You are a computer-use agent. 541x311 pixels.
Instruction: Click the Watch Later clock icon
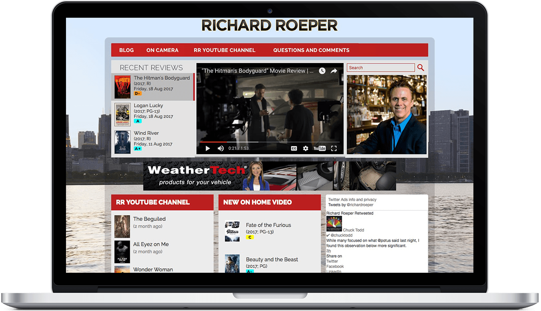click(x=322, y=71)
